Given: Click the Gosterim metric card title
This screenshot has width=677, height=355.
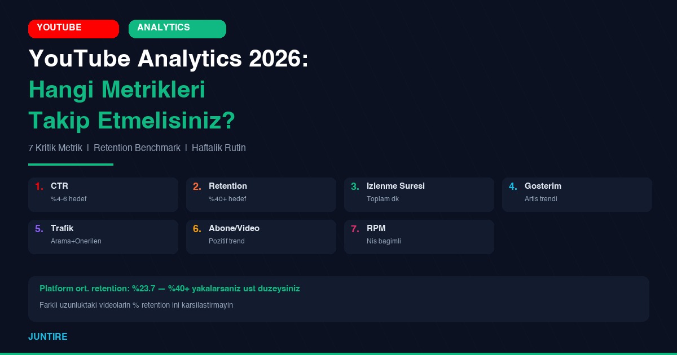Looking at the screenshot, I should (x=543, y=186).
